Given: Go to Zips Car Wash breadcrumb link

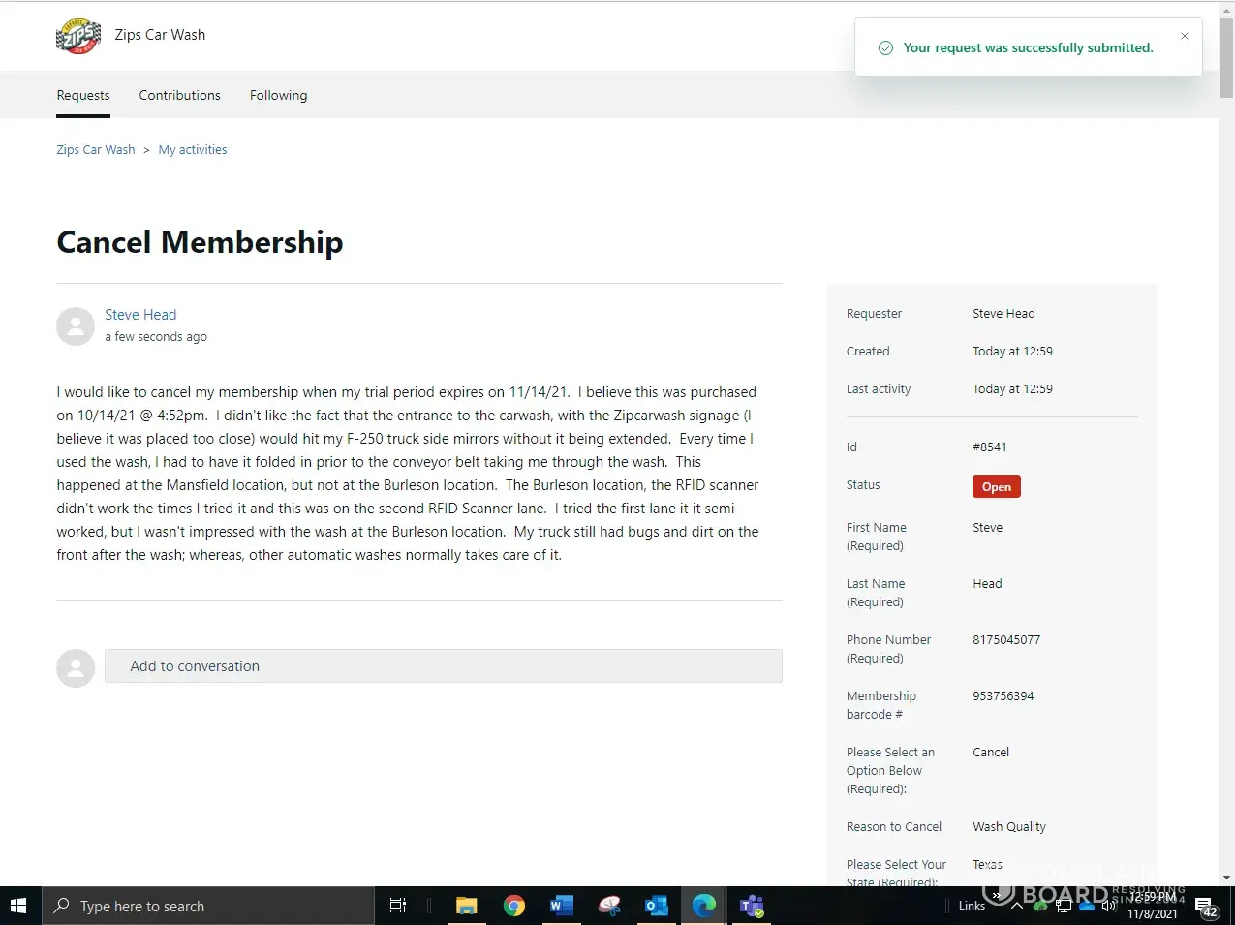Looking at the screenshot, I should (x=96, y=150).
